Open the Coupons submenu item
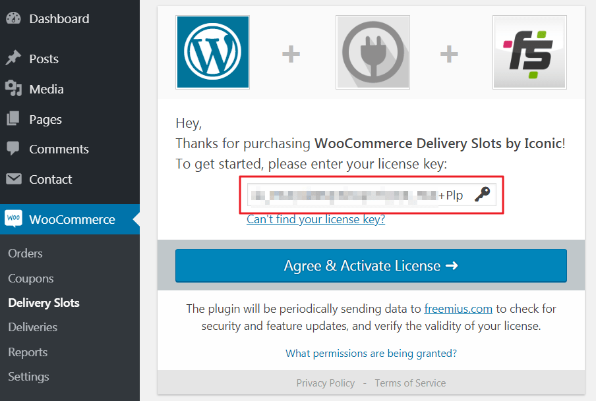The height and width of the screenshot is (401, 596). pos(31,279)
